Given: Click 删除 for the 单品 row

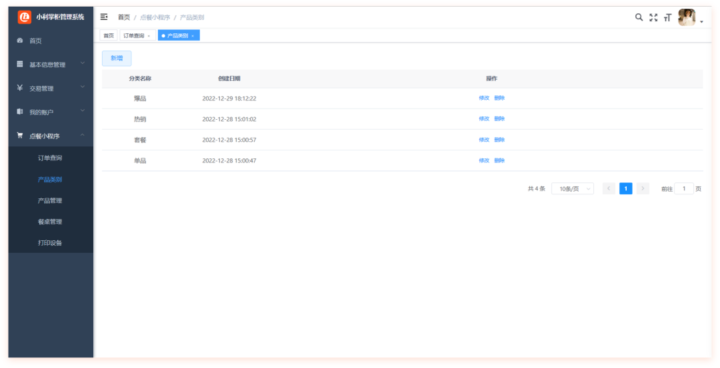Looking at the screenshot, I should 499,160.
